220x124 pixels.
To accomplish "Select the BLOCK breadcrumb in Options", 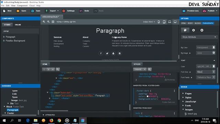I will (x=198, y=23).
